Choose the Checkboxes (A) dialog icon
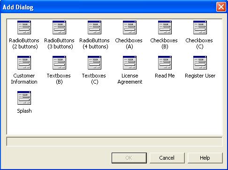This screenshot has height=170, width=228. pos(129,28)
